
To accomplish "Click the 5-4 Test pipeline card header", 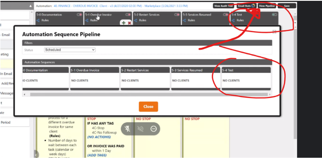I will click(246, 70).
